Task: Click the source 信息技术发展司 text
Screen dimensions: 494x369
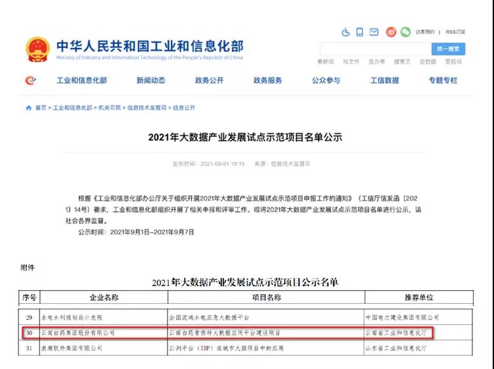Action: tap(290, 164)
